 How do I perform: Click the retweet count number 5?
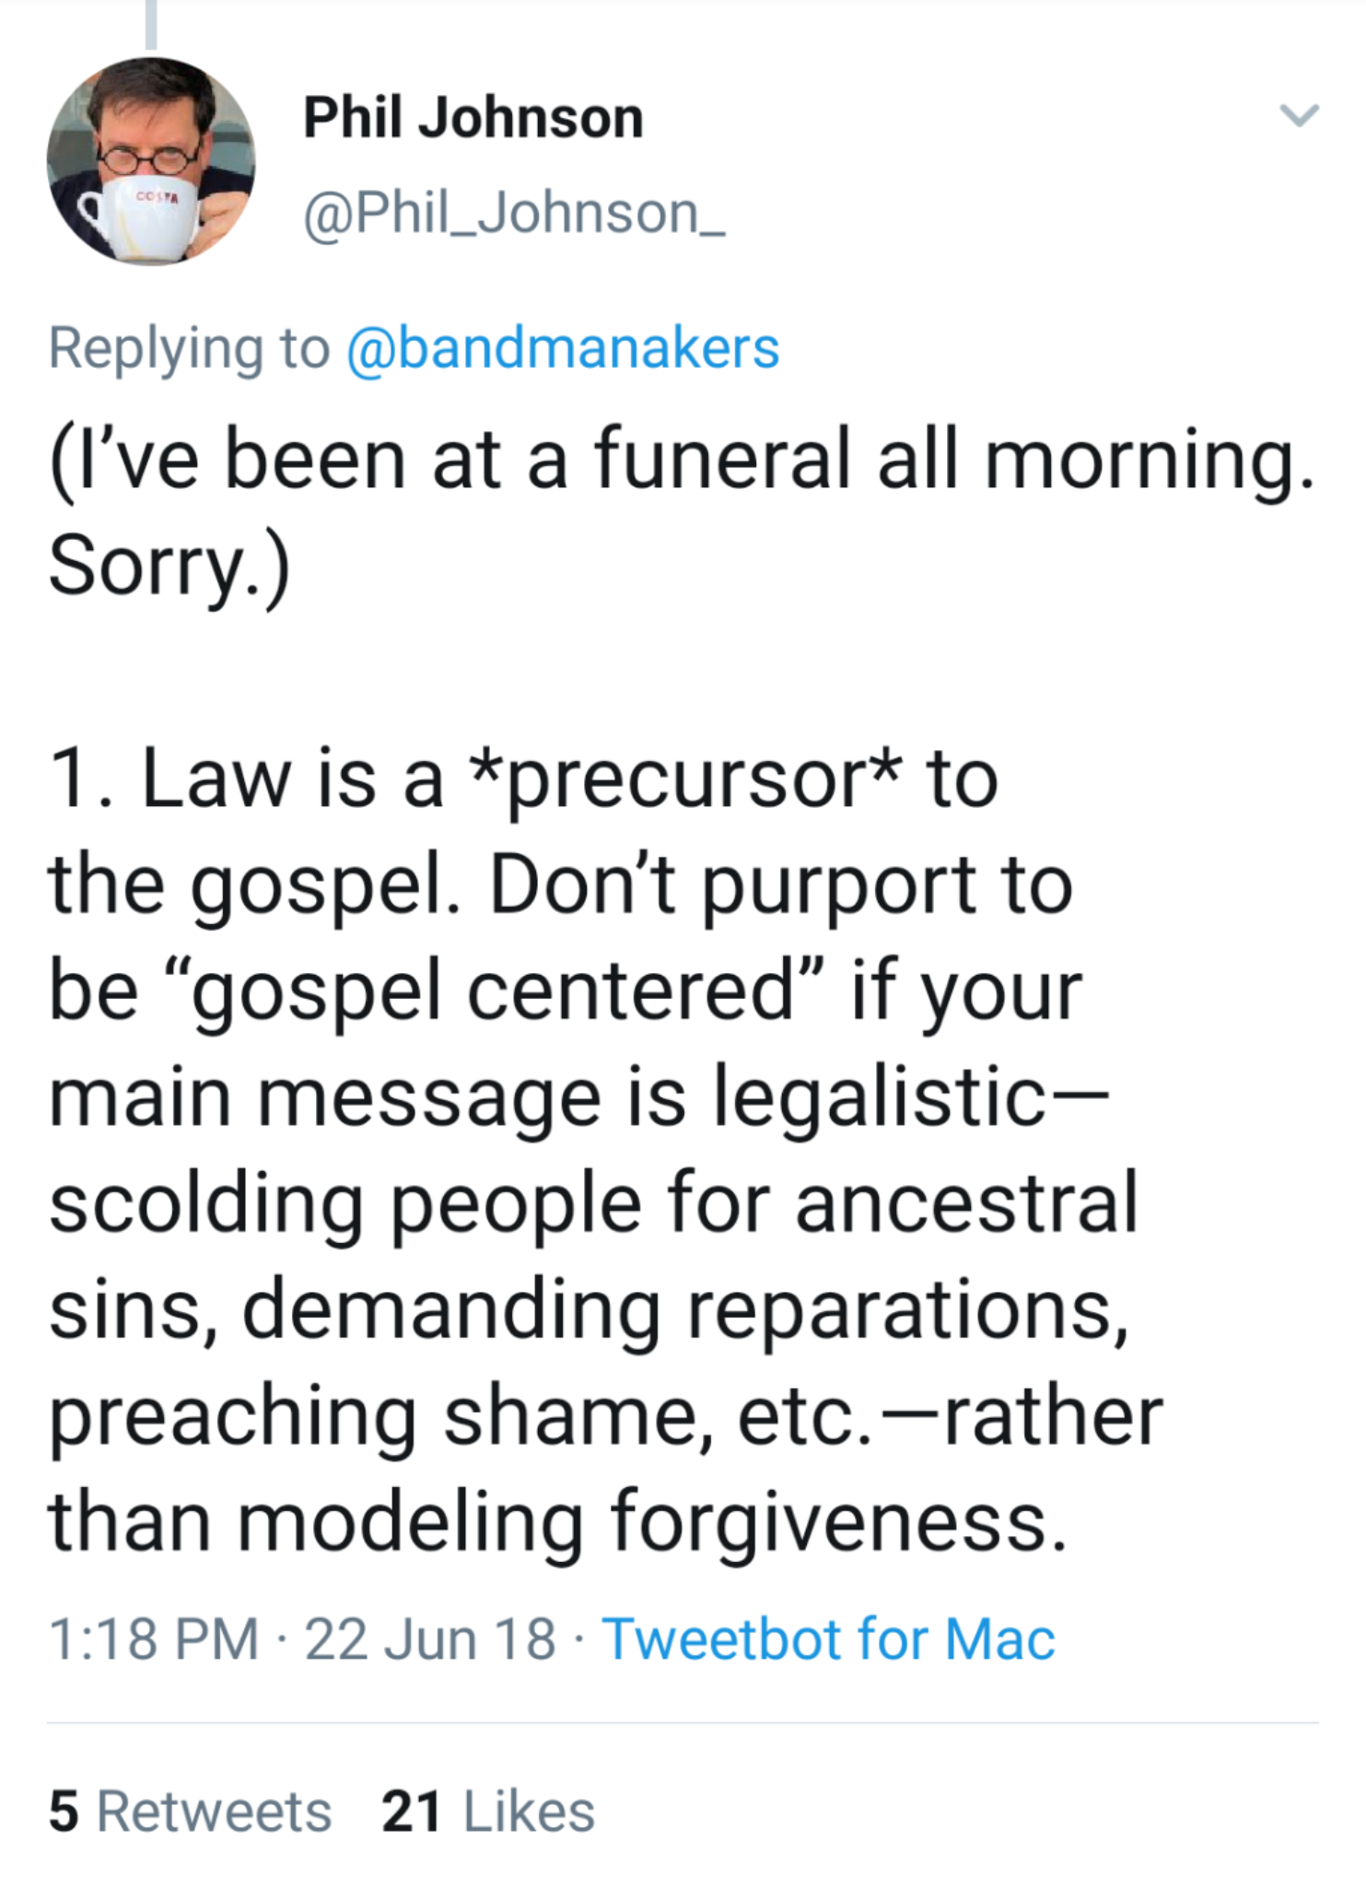coord(64,1811)
